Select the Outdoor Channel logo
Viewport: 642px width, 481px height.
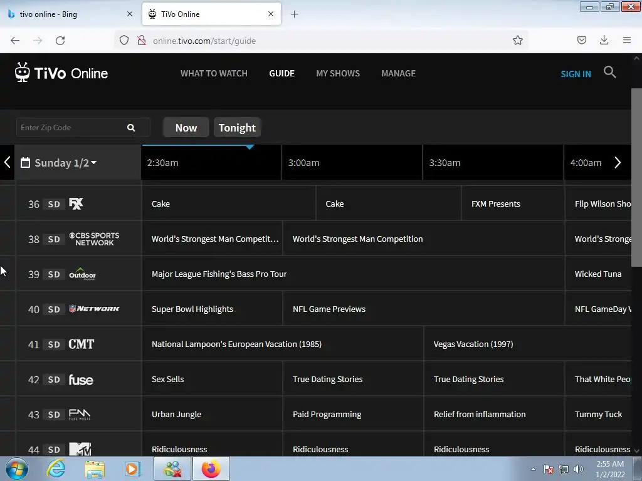(82, 274)
